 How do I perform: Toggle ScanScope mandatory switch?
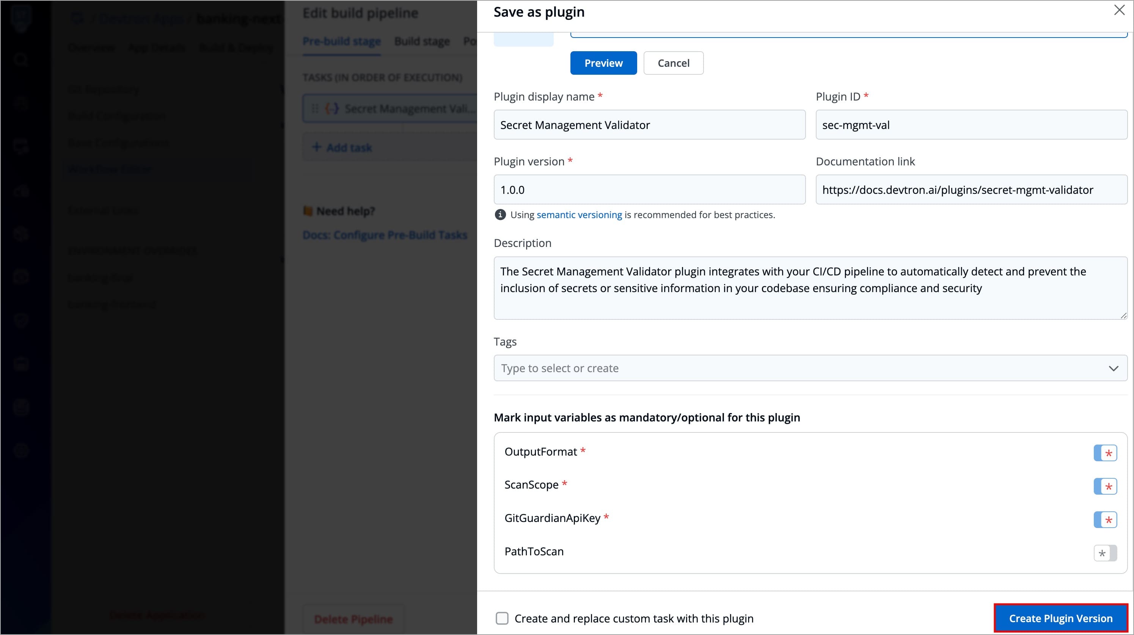click(x=1105, y=486)
